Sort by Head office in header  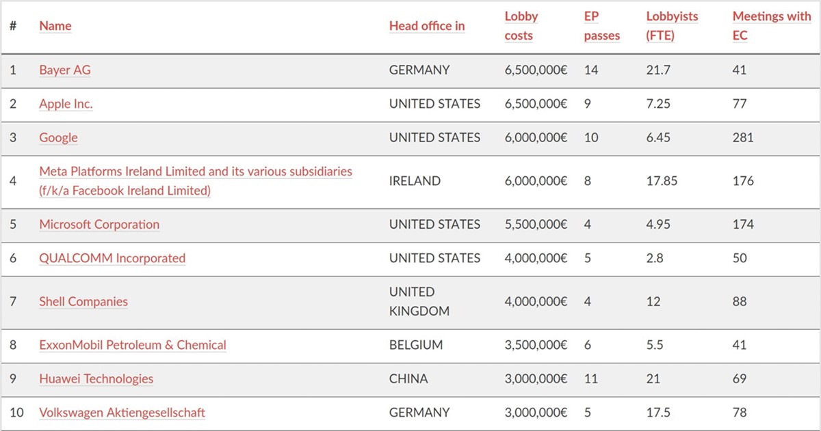point(427,26)
